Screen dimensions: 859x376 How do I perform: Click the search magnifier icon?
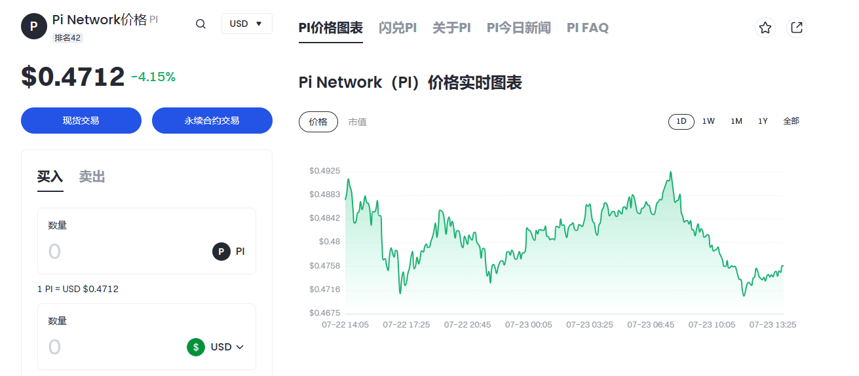(x=201, y=24)
